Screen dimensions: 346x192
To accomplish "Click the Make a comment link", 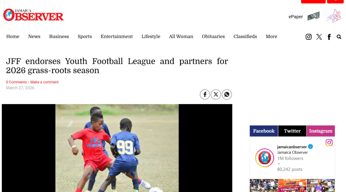I will pyautogui.click(x=44, y=82).
